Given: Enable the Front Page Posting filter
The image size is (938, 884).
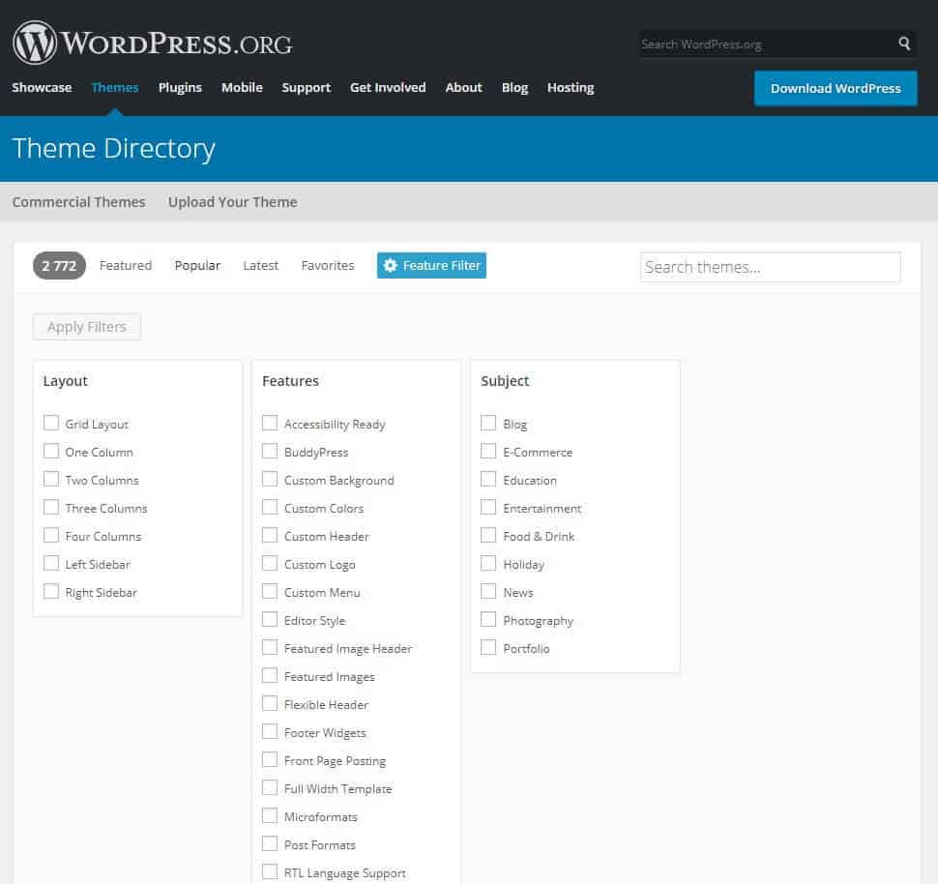Looking at the screenshot, I should [270, 760].
